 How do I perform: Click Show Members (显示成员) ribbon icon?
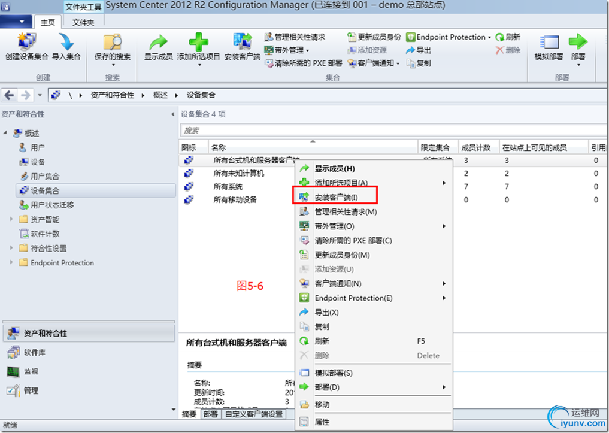(x=159, y=41)
